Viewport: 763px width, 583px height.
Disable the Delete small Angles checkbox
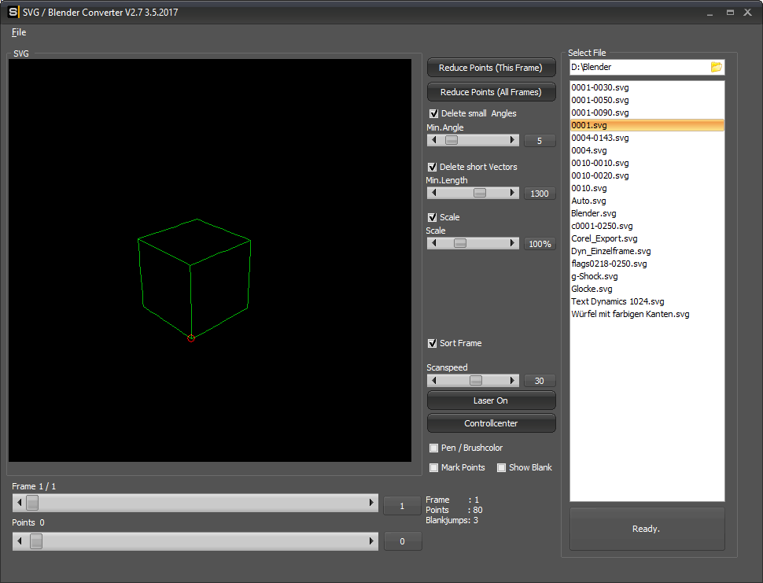[433, 113]
